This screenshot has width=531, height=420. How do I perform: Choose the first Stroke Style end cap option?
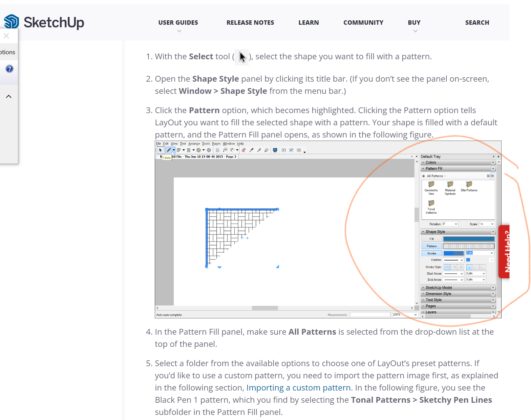[x=469, y=267]
